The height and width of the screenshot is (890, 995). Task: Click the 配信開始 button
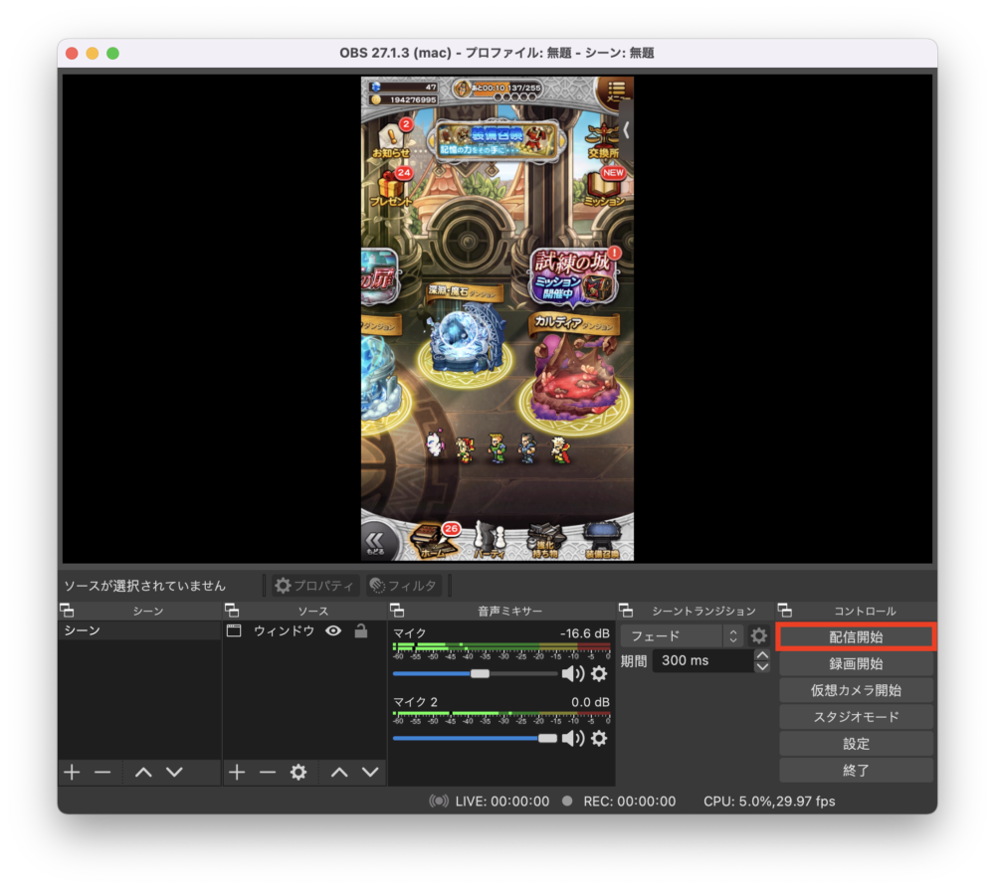tap(856, 636)
